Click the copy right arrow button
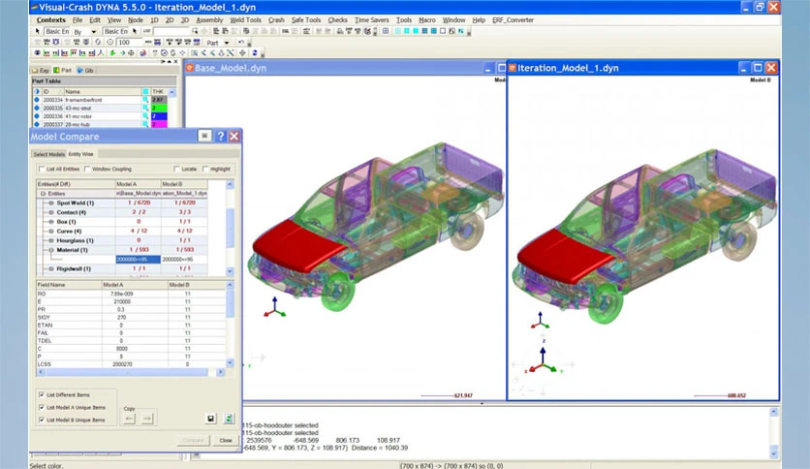810x469 pixels. click(147, 419)
